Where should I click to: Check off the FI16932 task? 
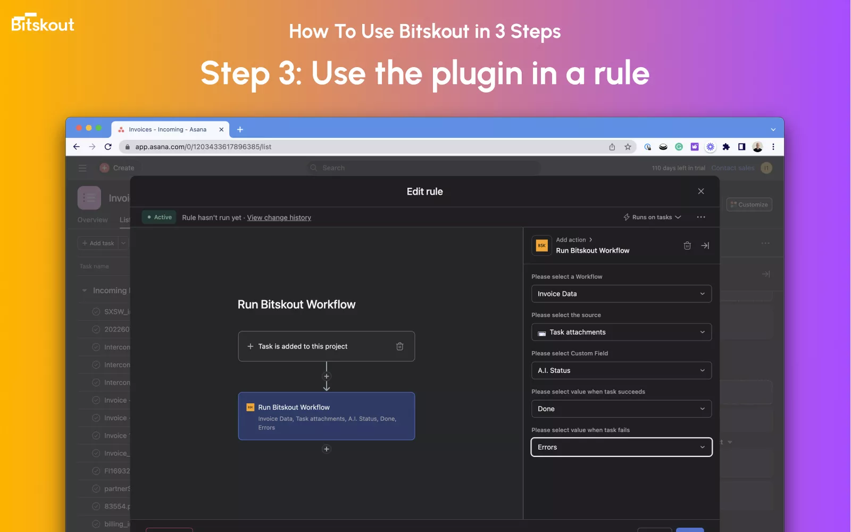(96, 471)
